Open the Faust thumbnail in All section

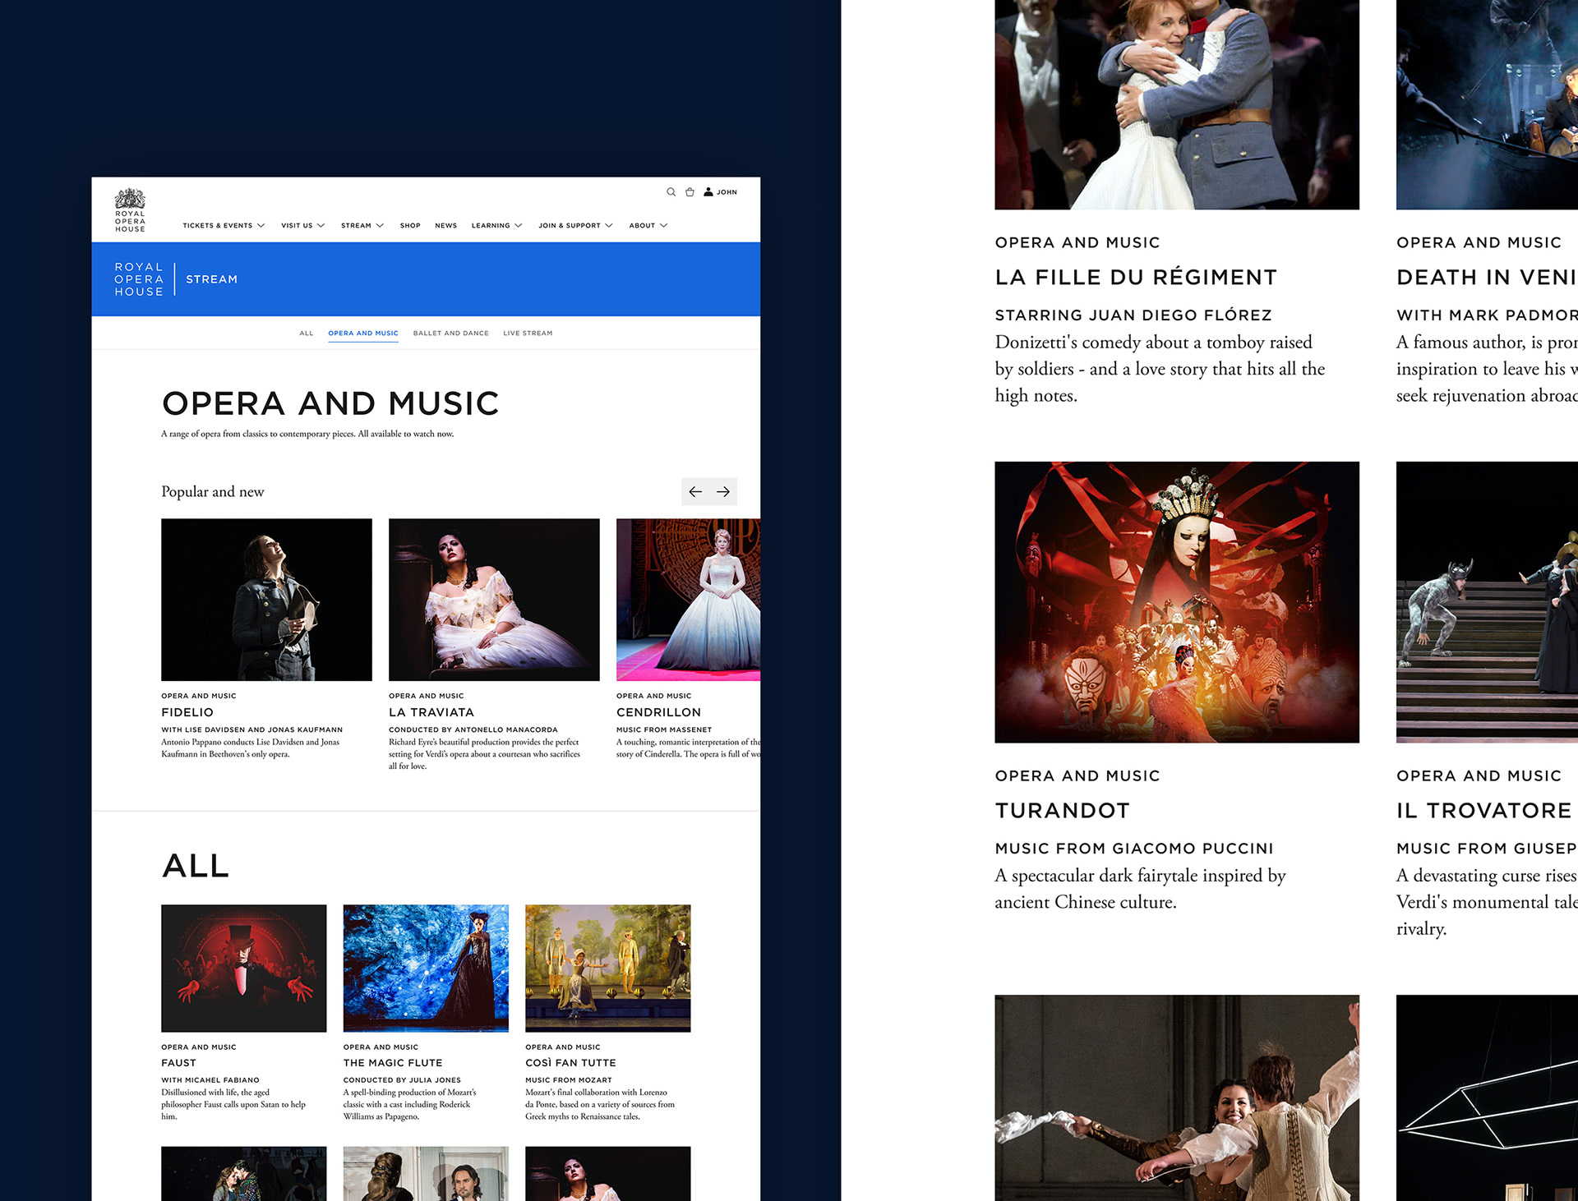[244, 969]
